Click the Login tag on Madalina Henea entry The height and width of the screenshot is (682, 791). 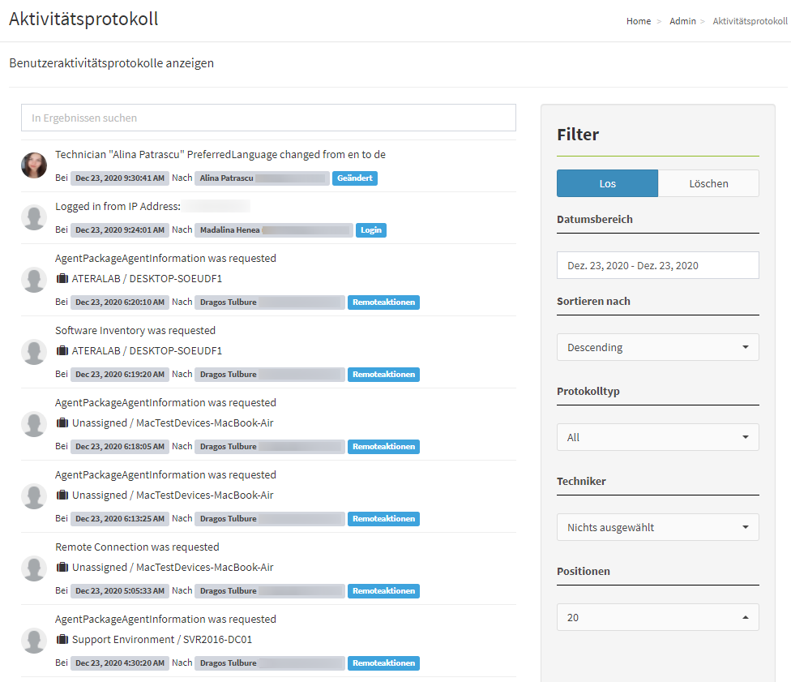click(371, 230)
